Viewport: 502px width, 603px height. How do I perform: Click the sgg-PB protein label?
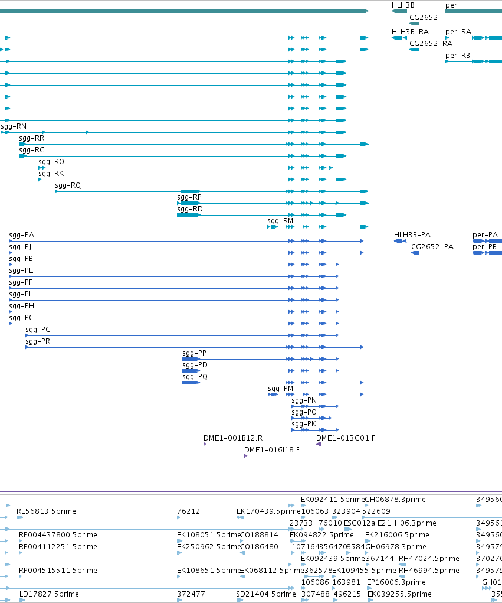click(21, 259)
